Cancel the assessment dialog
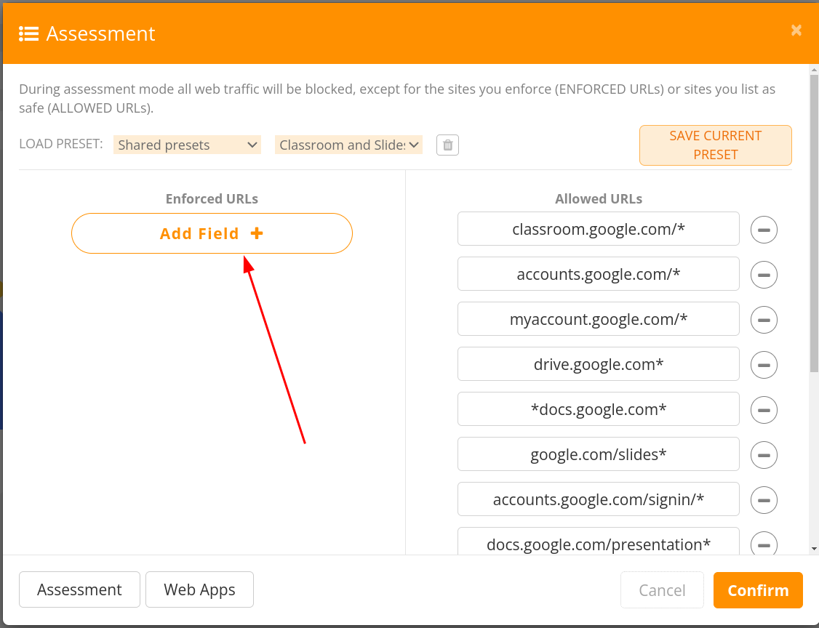This screenshot has width=819, height=628. point(662,590)
